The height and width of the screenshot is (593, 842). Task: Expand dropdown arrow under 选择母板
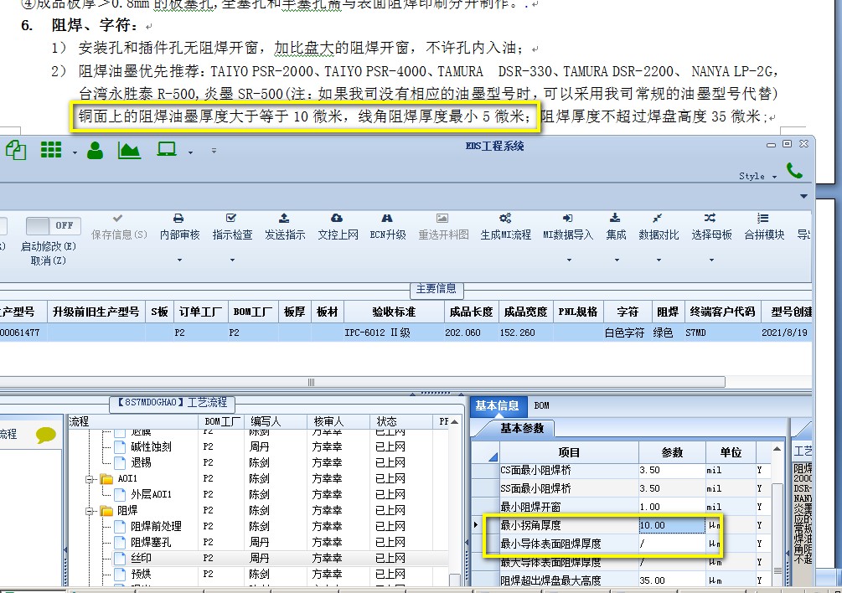point(711,260)
